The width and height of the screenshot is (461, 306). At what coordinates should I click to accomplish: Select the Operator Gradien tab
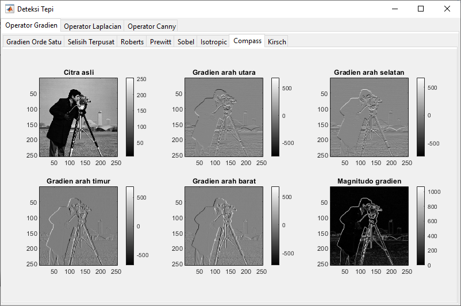32,26
